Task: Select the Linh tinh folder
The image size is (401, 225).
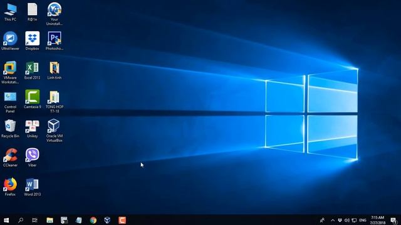Action: [55, 70]
